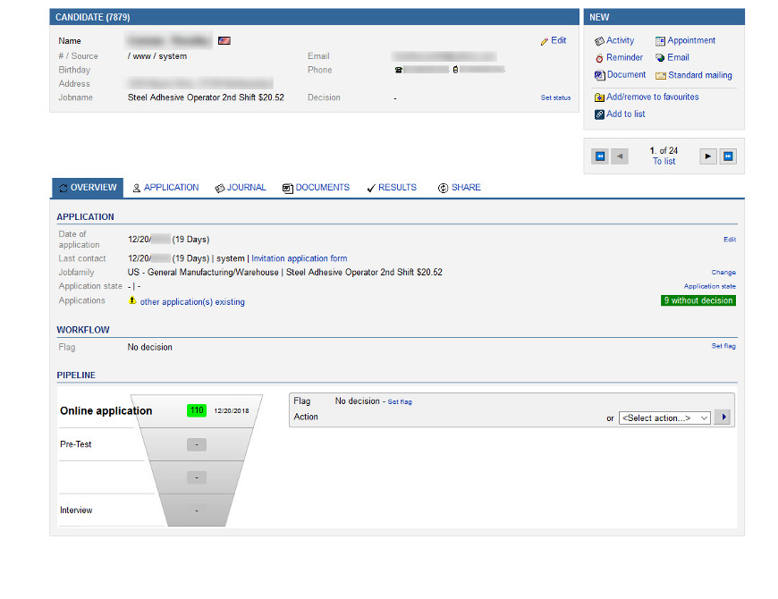
Task: Click the CANDIDATE (7879) header title
Action: coord(93,17)
